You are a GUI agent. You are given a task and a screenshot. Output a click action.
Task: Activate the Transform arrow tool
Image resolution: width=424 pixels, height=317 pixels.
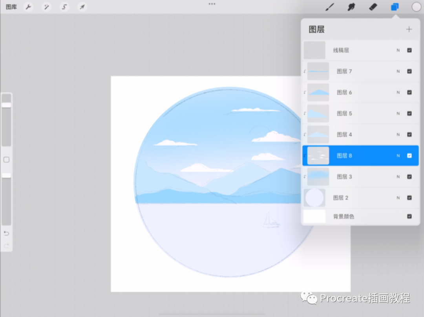82,7
